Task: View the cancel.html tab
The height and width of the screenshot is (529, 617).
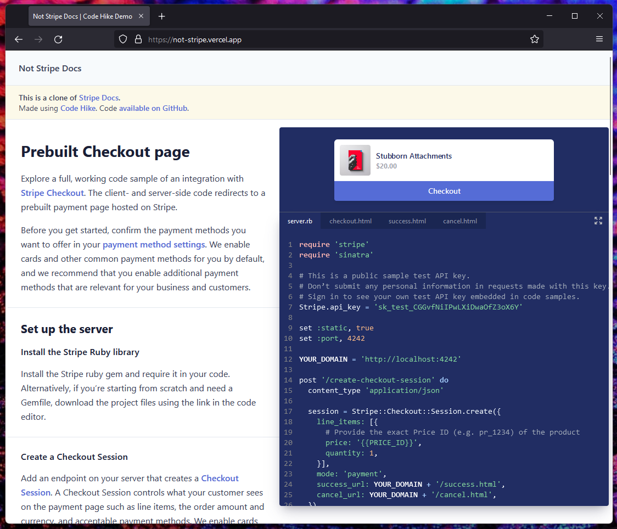Action: [x=459, y=221]
